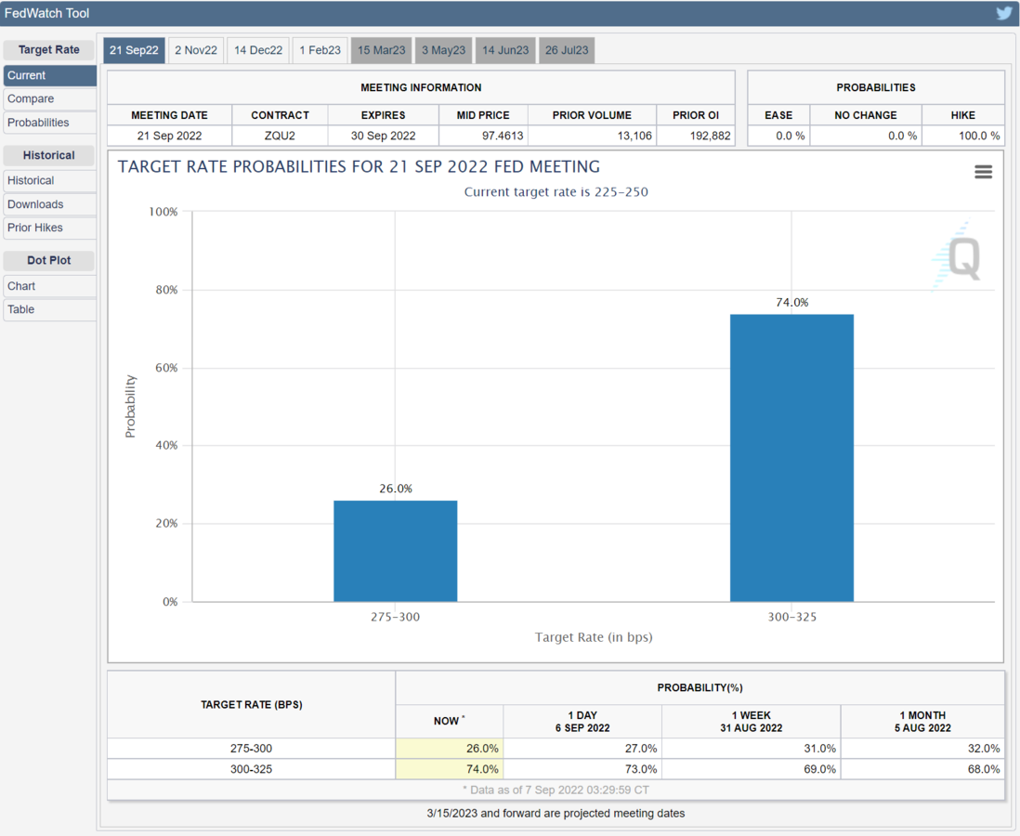Click the QuikStrike Q logo watermark
This screenshot has height=836, width=1020.
click(x=957, y=257)
